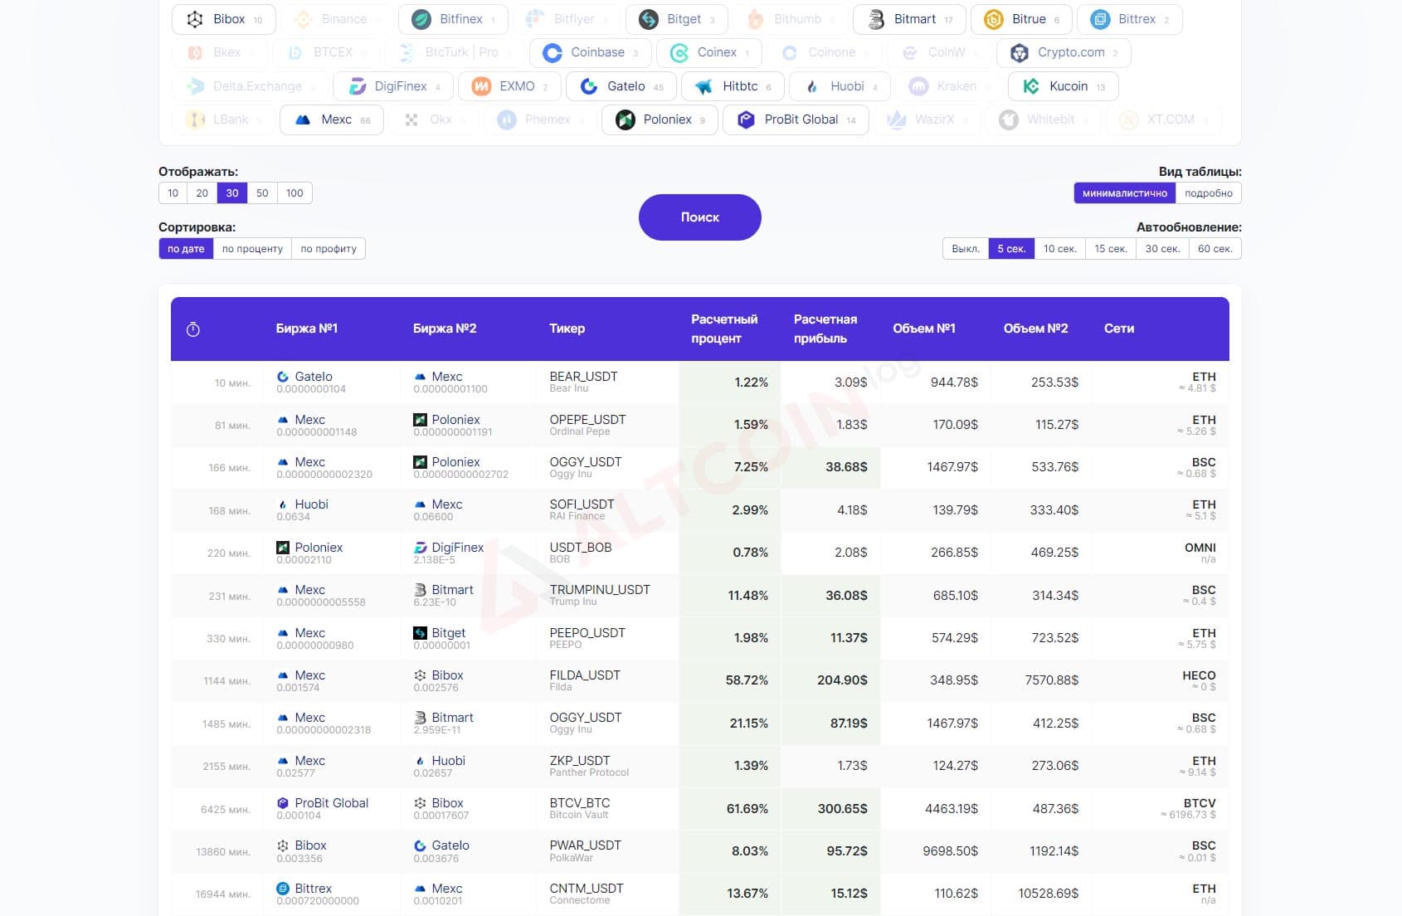This screenshot has height=916, width=1402.
Task: Click Расчетная прибыль column header
Action: (x=825, y=329)
